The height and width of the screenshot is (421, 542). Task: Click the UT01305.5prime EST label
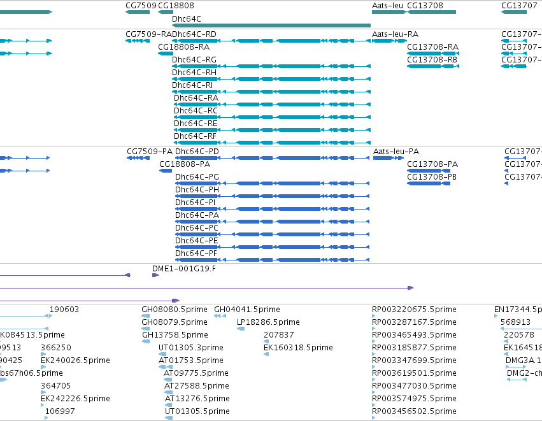[197, 411]
